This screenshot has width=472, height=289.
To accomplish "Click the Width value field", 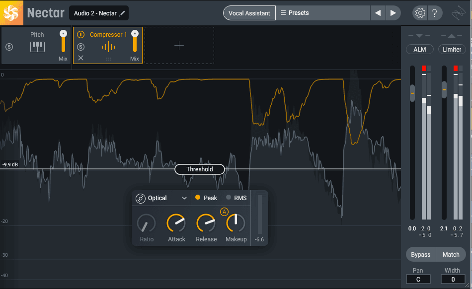I will tap(453, 280).
